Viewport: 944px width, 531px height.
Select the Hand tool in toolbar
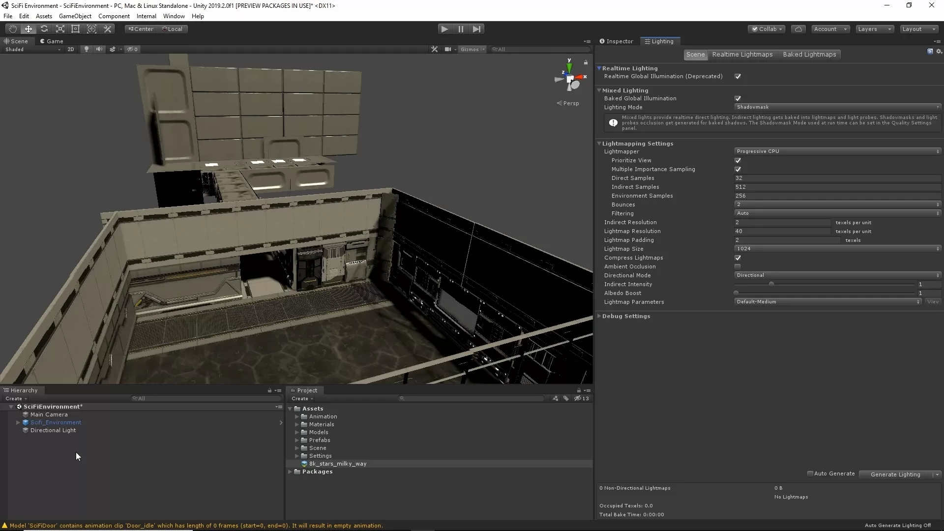point(13,29)
